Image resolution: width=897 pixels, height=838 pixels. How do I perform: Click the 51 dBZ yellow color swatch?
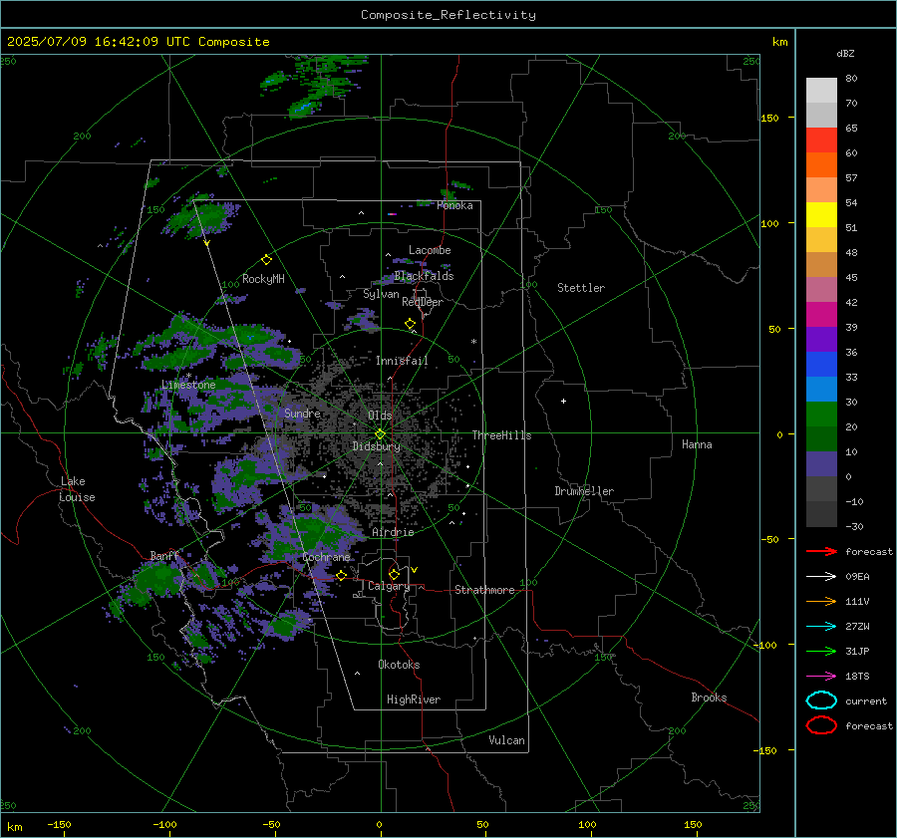(821, 215)
